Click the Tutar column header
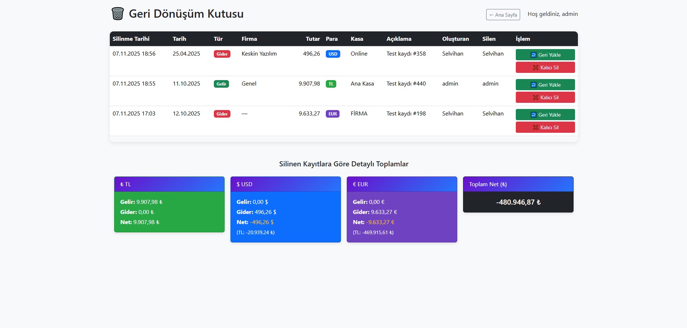687x328 pixels. coord(312,39)
